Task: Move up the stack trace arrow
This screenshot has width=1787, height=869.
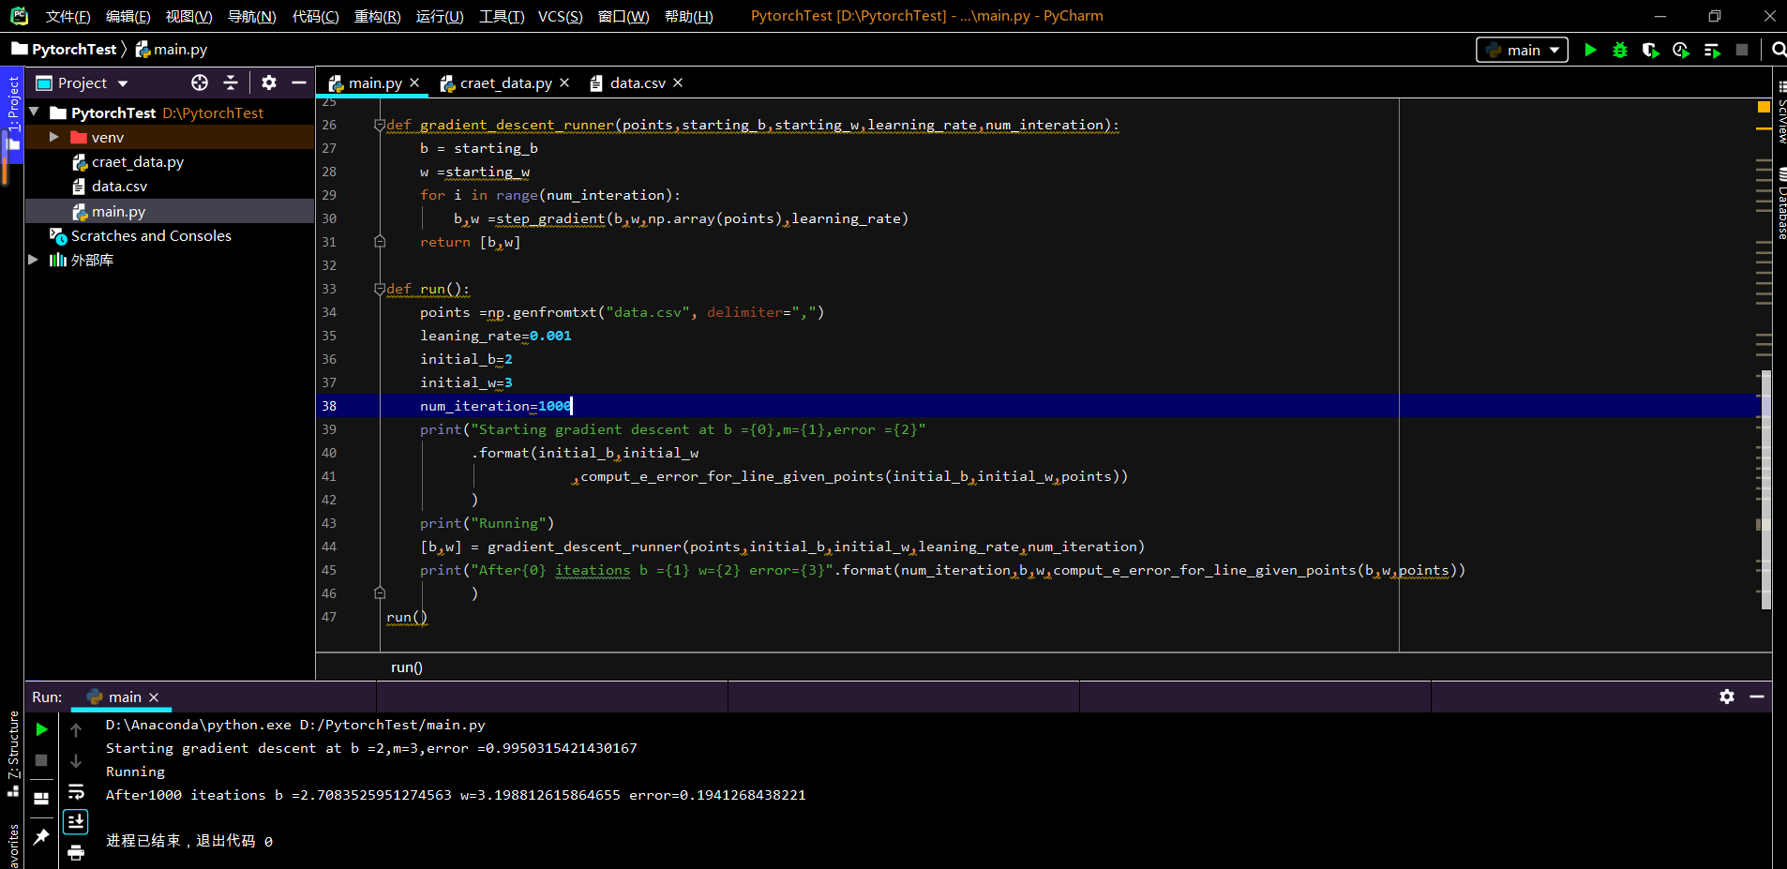Action: (x=76, y=729)
